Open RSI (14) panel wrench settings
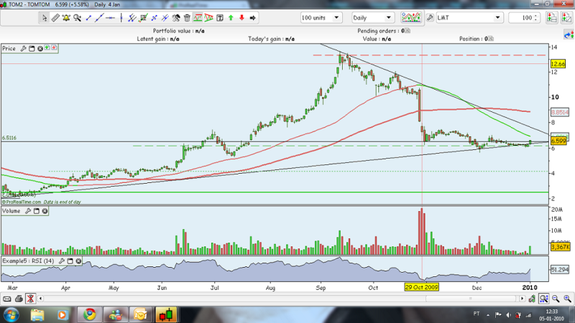The width and height of the screenshot is (575, 323). coord(62,261)
